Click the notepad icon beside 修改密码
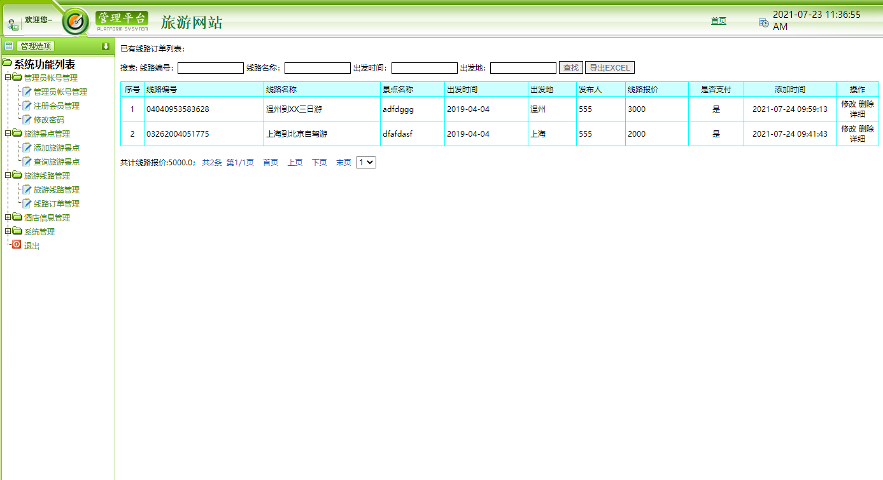 pyautogui.click(x=27, y=119)
